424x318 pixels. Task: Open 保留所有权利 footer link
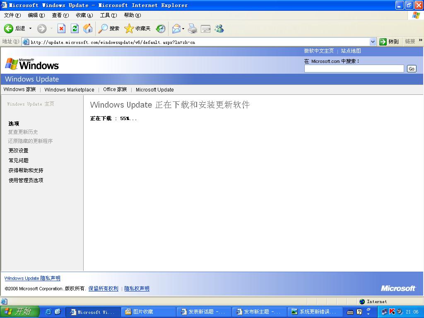tap(103, 289)
